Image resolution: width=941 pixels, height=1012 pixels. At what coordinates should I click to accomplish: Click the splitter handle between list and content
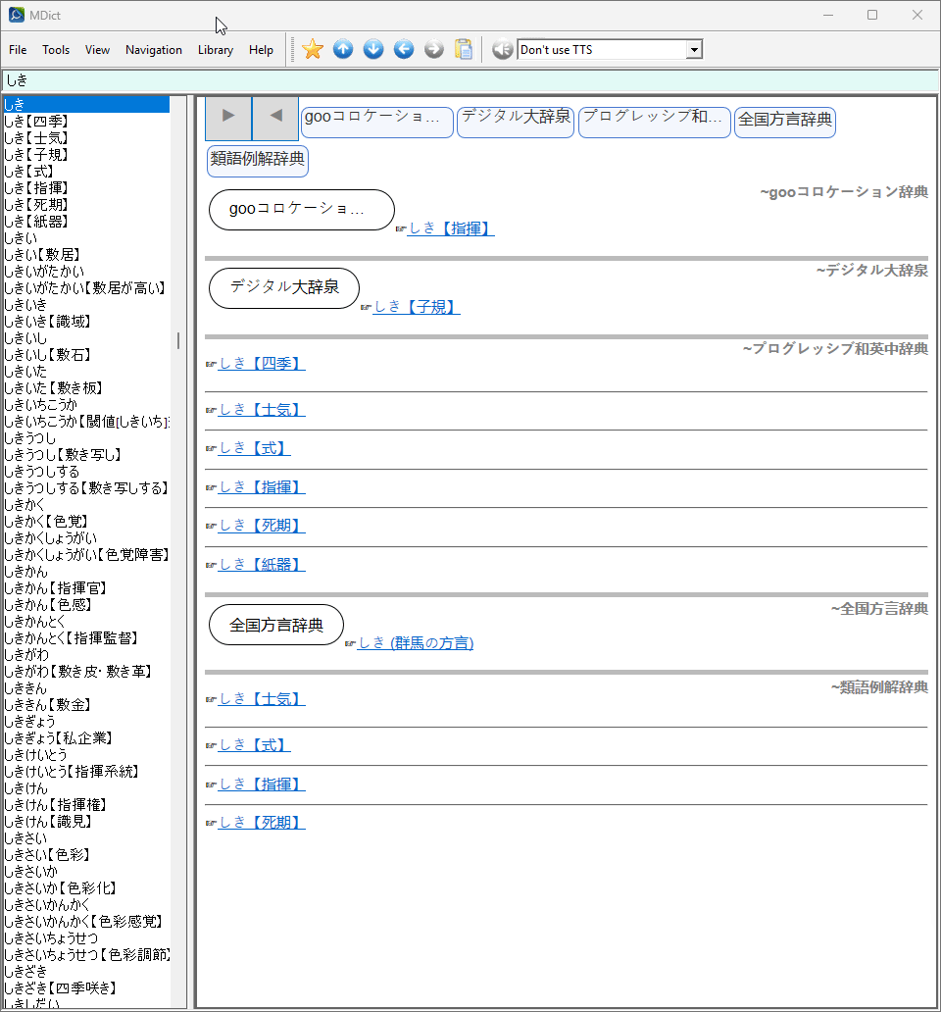click(190, 552)
